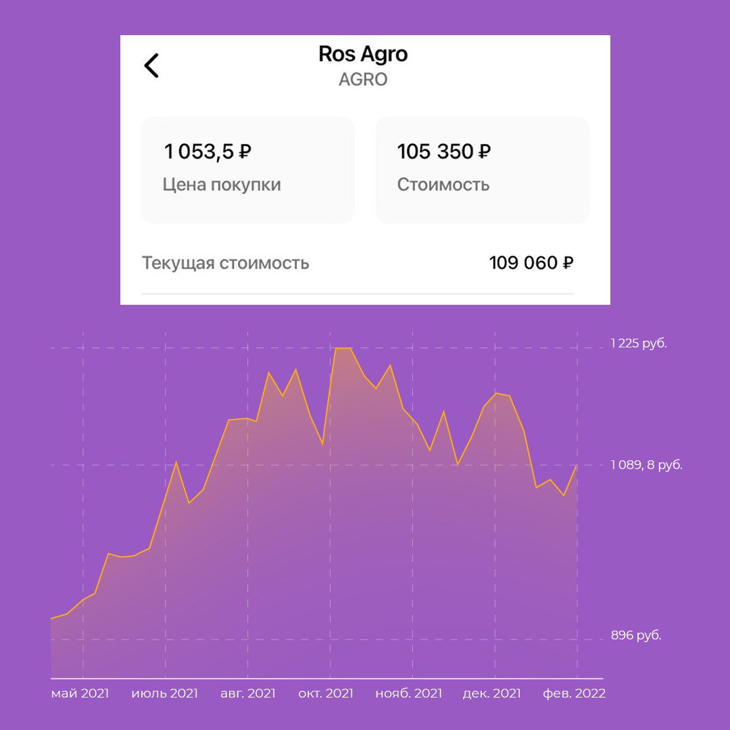
Task: Select the chart's final point at February 2022
Action: pos(577,466)
